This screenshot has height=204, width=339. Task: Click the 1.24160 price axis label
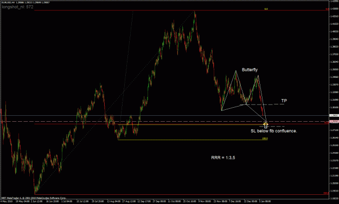[x=334, y=153]
